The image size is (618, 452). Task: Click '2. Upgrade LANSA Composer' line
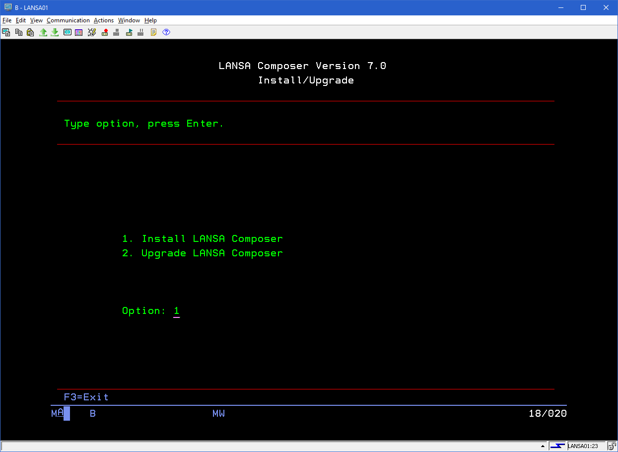click(203, 253)
